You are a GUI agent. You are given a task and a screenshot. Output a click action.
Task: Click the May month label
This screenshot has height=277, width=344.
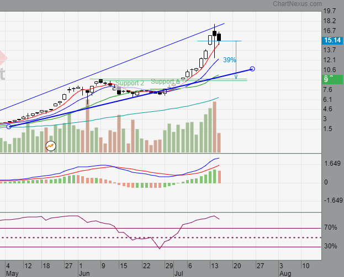(x=12, y=274)
